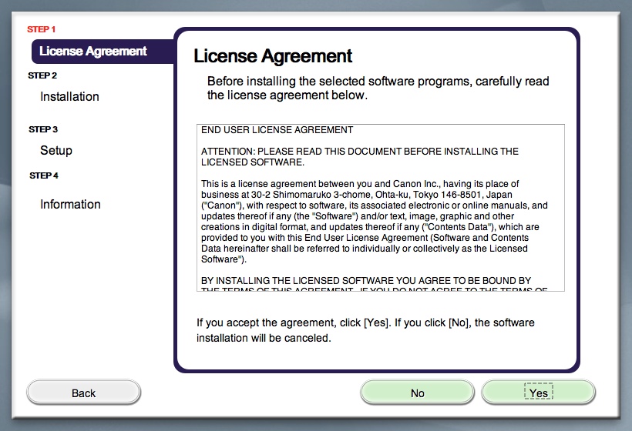Go back with the Back button
Image resolution: width=632 pixels, height=431 pixels.
(83, 393)
